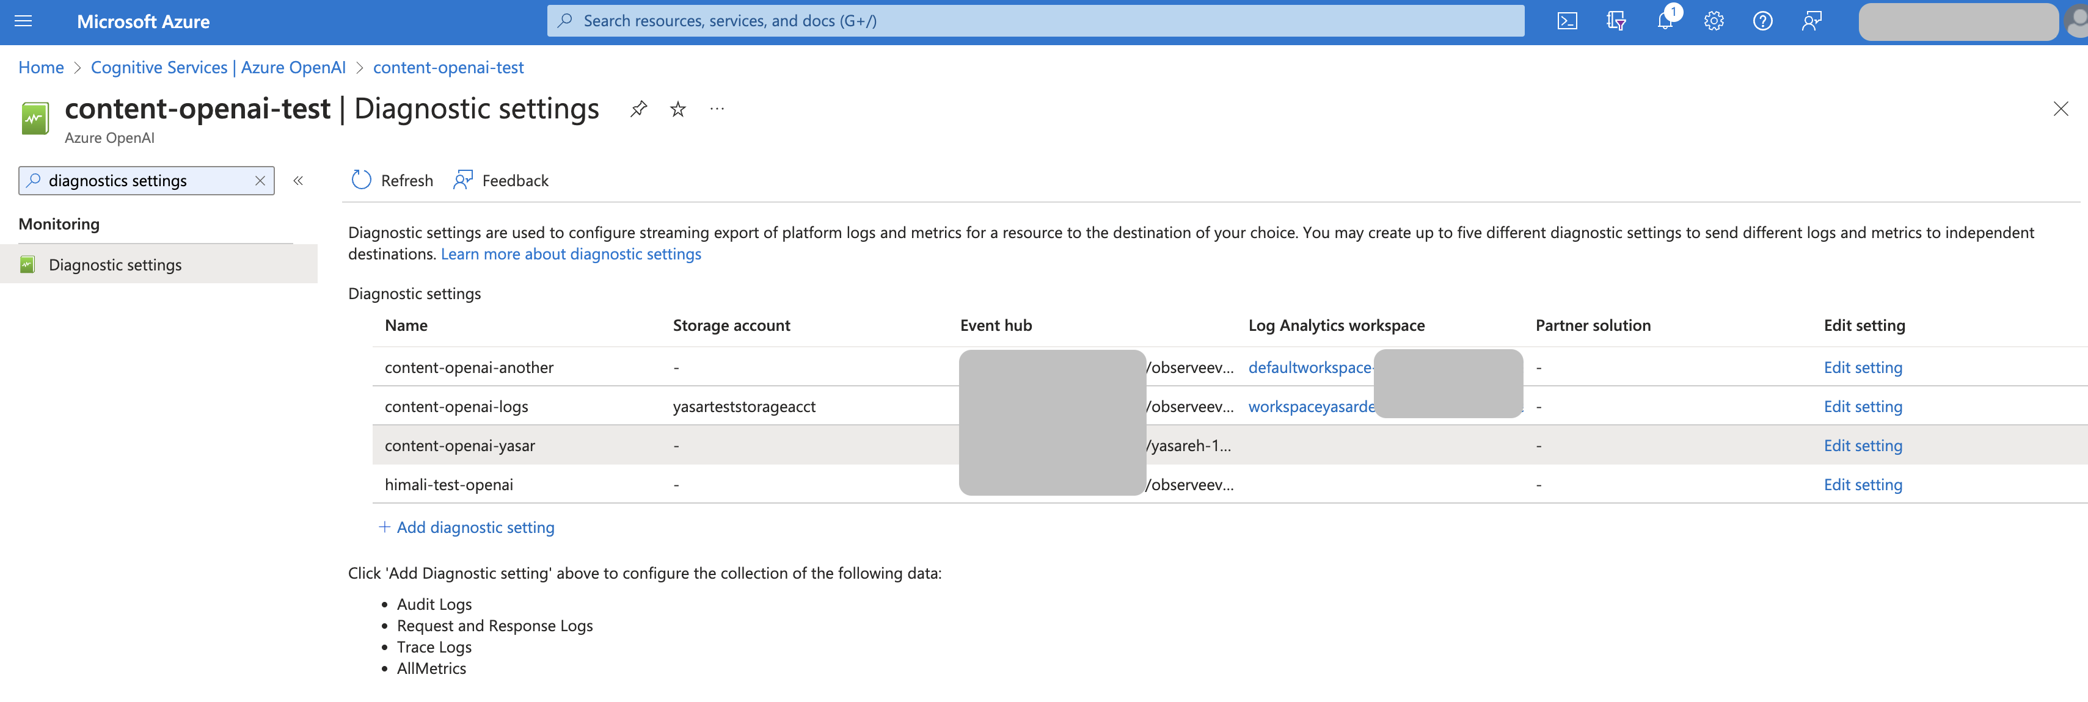Click Edit setting for content-openai-logs
The image size is (2088, 702).
(1862, 407)
